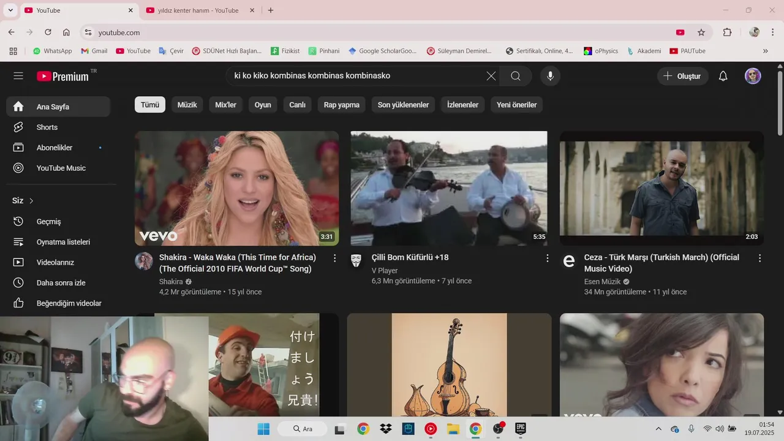Start voice search with microphone icon
Viewport: 784px width, 441px height.
pos(550,76)
